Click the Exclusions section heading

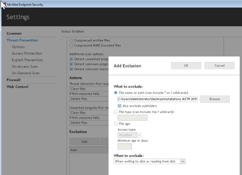point(78,132)
